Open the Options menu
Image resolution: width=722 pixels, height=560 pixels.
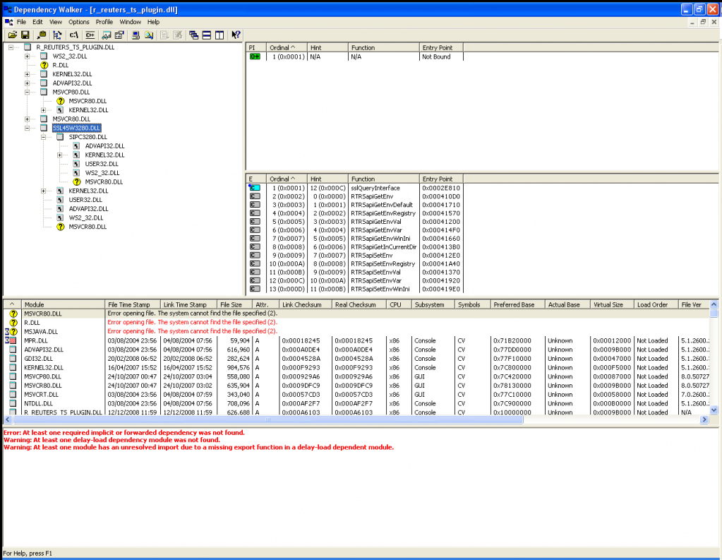tap(78, 22)
